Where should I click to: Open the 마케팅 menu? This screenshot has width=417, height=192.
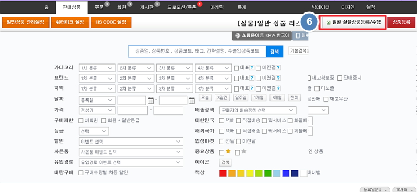(x=217, y=7)
